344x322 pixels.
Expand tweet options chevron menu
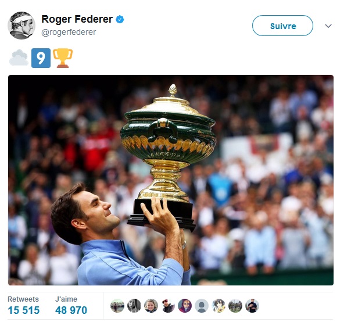[328, 26]
